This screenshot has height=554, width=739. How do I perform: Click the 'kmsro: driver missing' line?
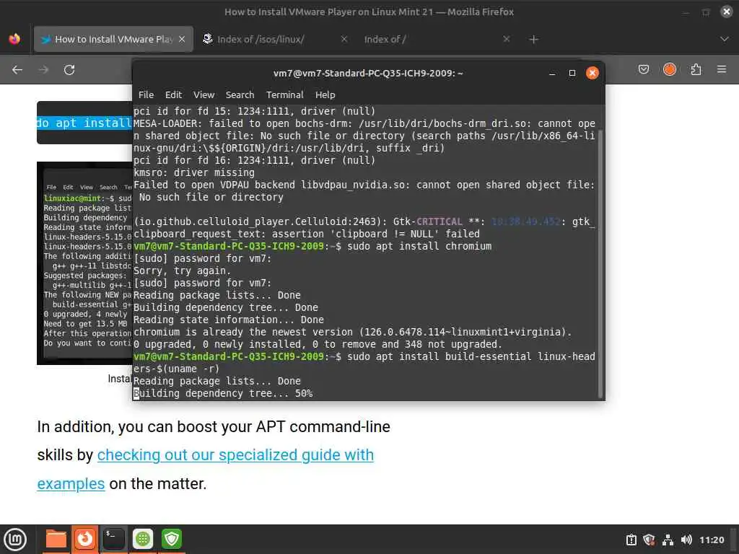point(193,173)
